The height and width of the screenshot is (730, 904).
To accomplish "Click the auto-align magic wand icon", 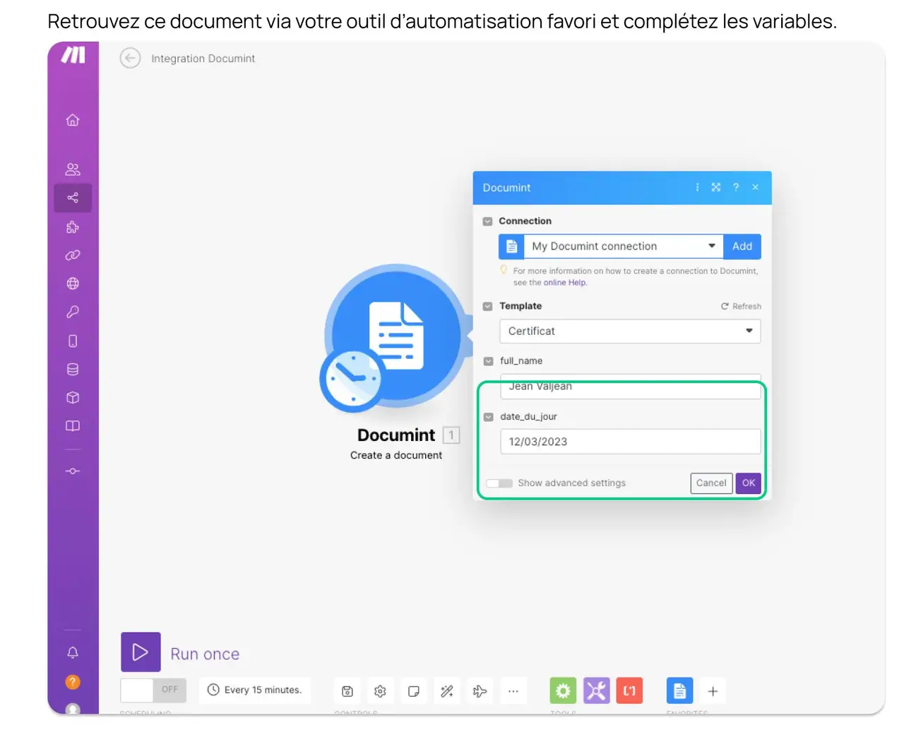I will click(447, 691).
